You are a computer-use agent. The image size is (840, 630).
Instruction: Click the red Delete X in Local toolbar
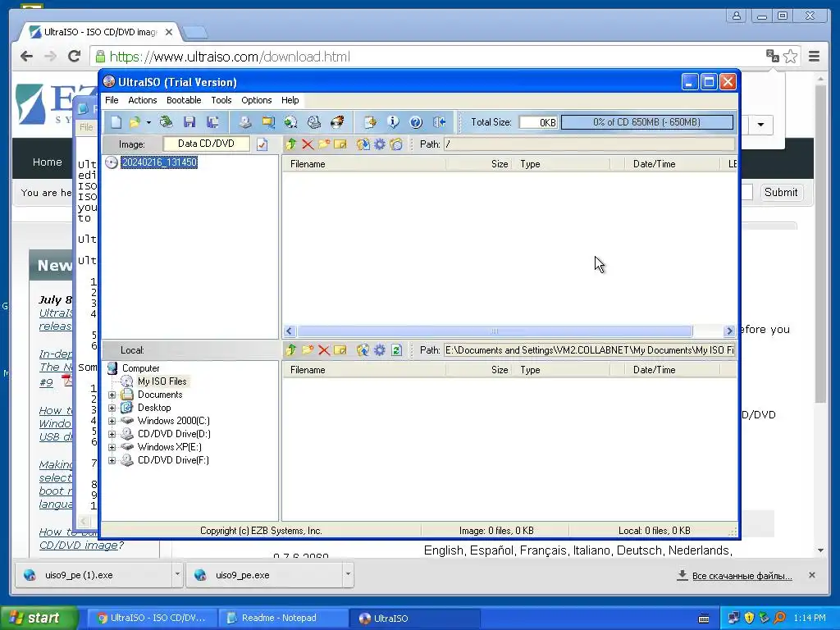(323, 349)
